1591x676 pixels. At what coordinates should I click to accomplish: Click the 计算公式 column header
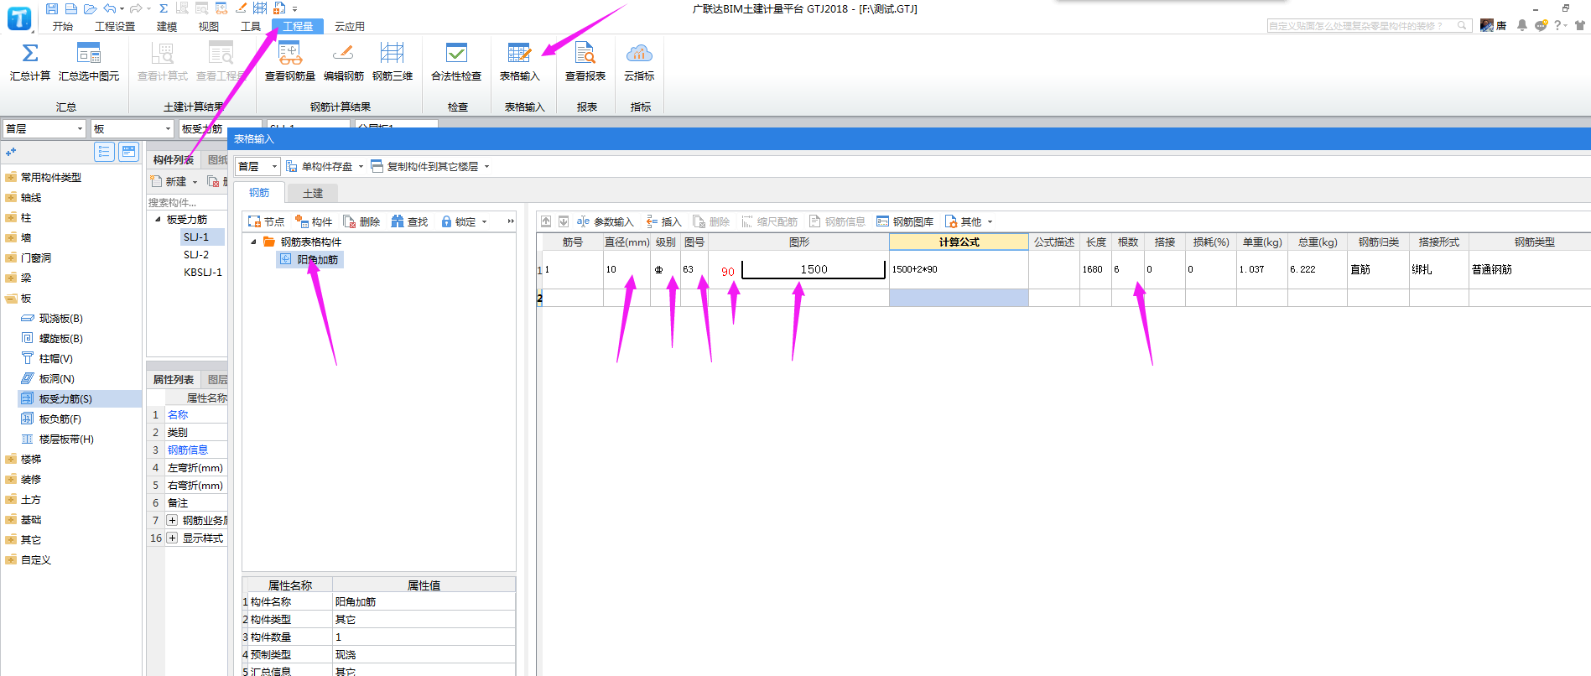(x=959, y=242)
